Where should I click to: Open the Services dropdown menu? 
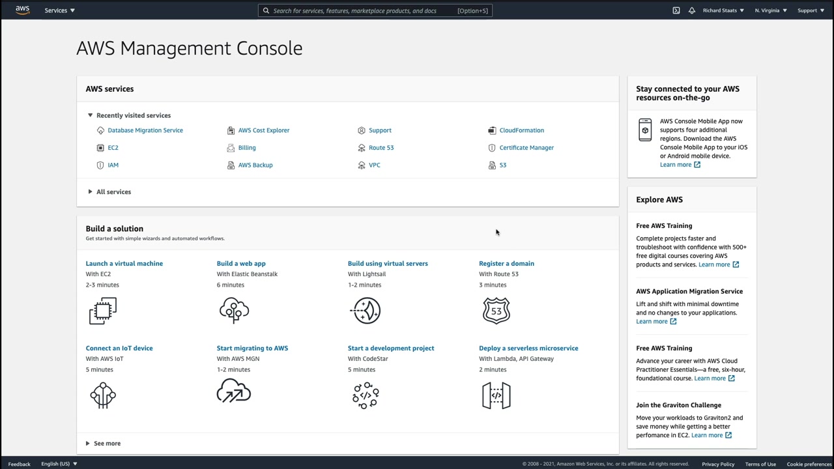click(x=59, y=10)
